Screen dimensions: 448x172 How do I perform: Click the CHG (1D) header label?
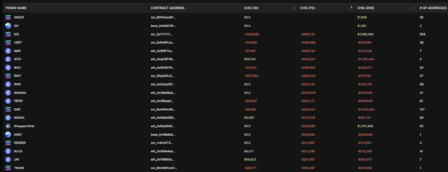pyautogui.click(x=251, y=8)
